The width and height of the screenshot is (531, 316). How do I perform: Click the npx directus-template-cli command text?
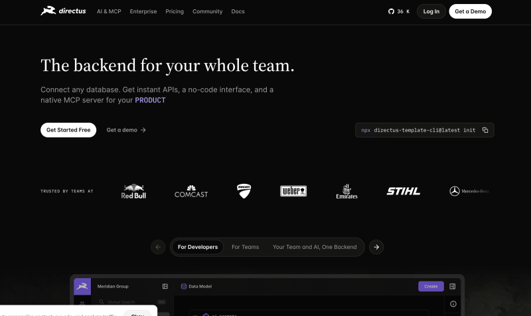[418, 130]
